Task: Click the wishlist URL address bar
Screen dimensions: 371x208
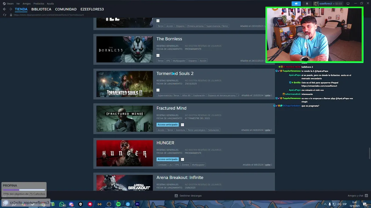Action: coord(49,15)
